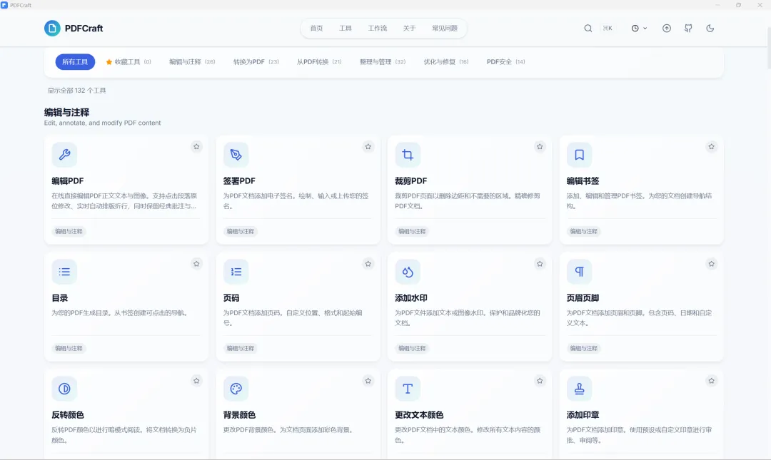771x460 pixels.
Task: Select the 收藏工具 favorites tab
Action: [128, 62]
